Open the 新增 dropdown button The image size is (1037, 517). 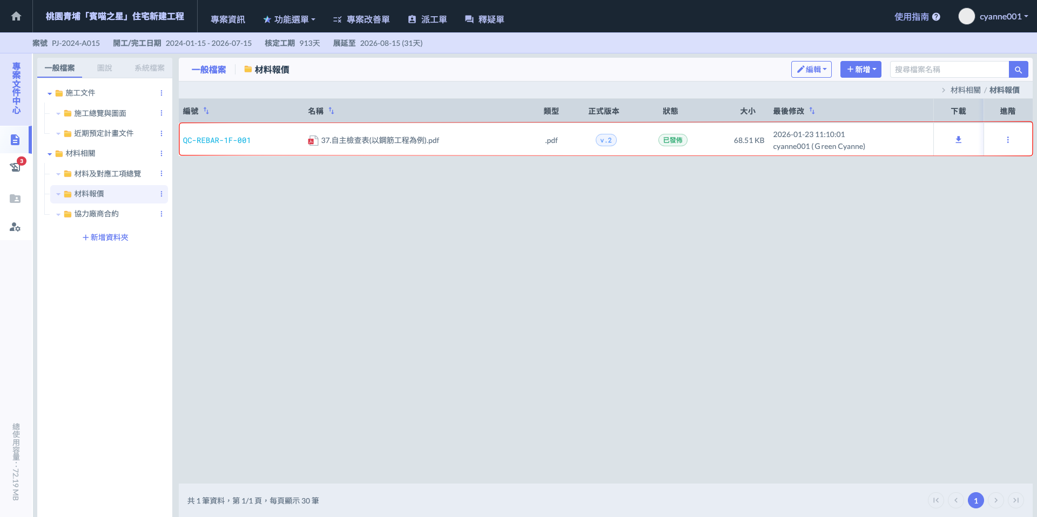point(860,70)
